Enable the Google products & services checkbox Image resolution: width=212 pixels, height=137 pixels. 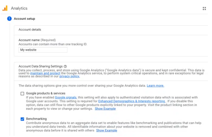(22, 93)
